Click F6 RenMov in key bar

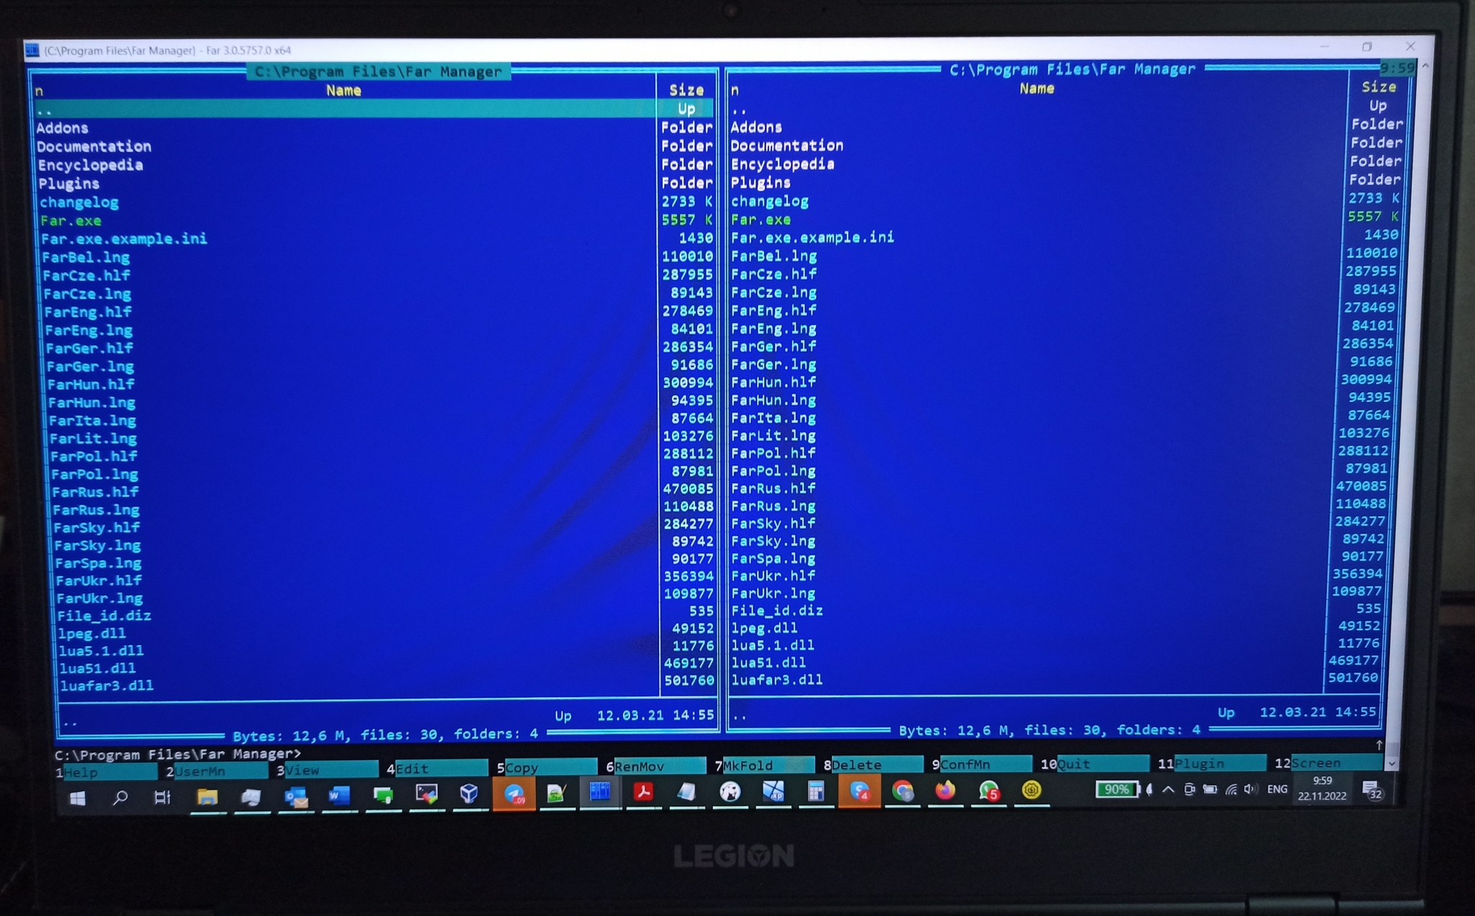click(x=656, y=766)
